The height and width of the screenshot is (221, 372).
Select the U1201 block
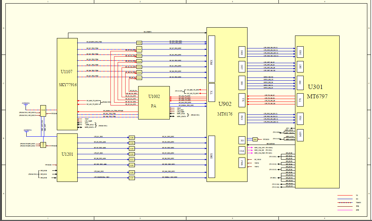[67, 157]
